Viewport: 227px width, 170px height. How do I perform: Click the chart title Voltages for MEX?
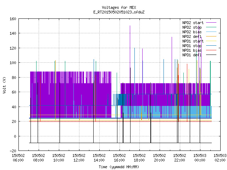coord(119,7)
